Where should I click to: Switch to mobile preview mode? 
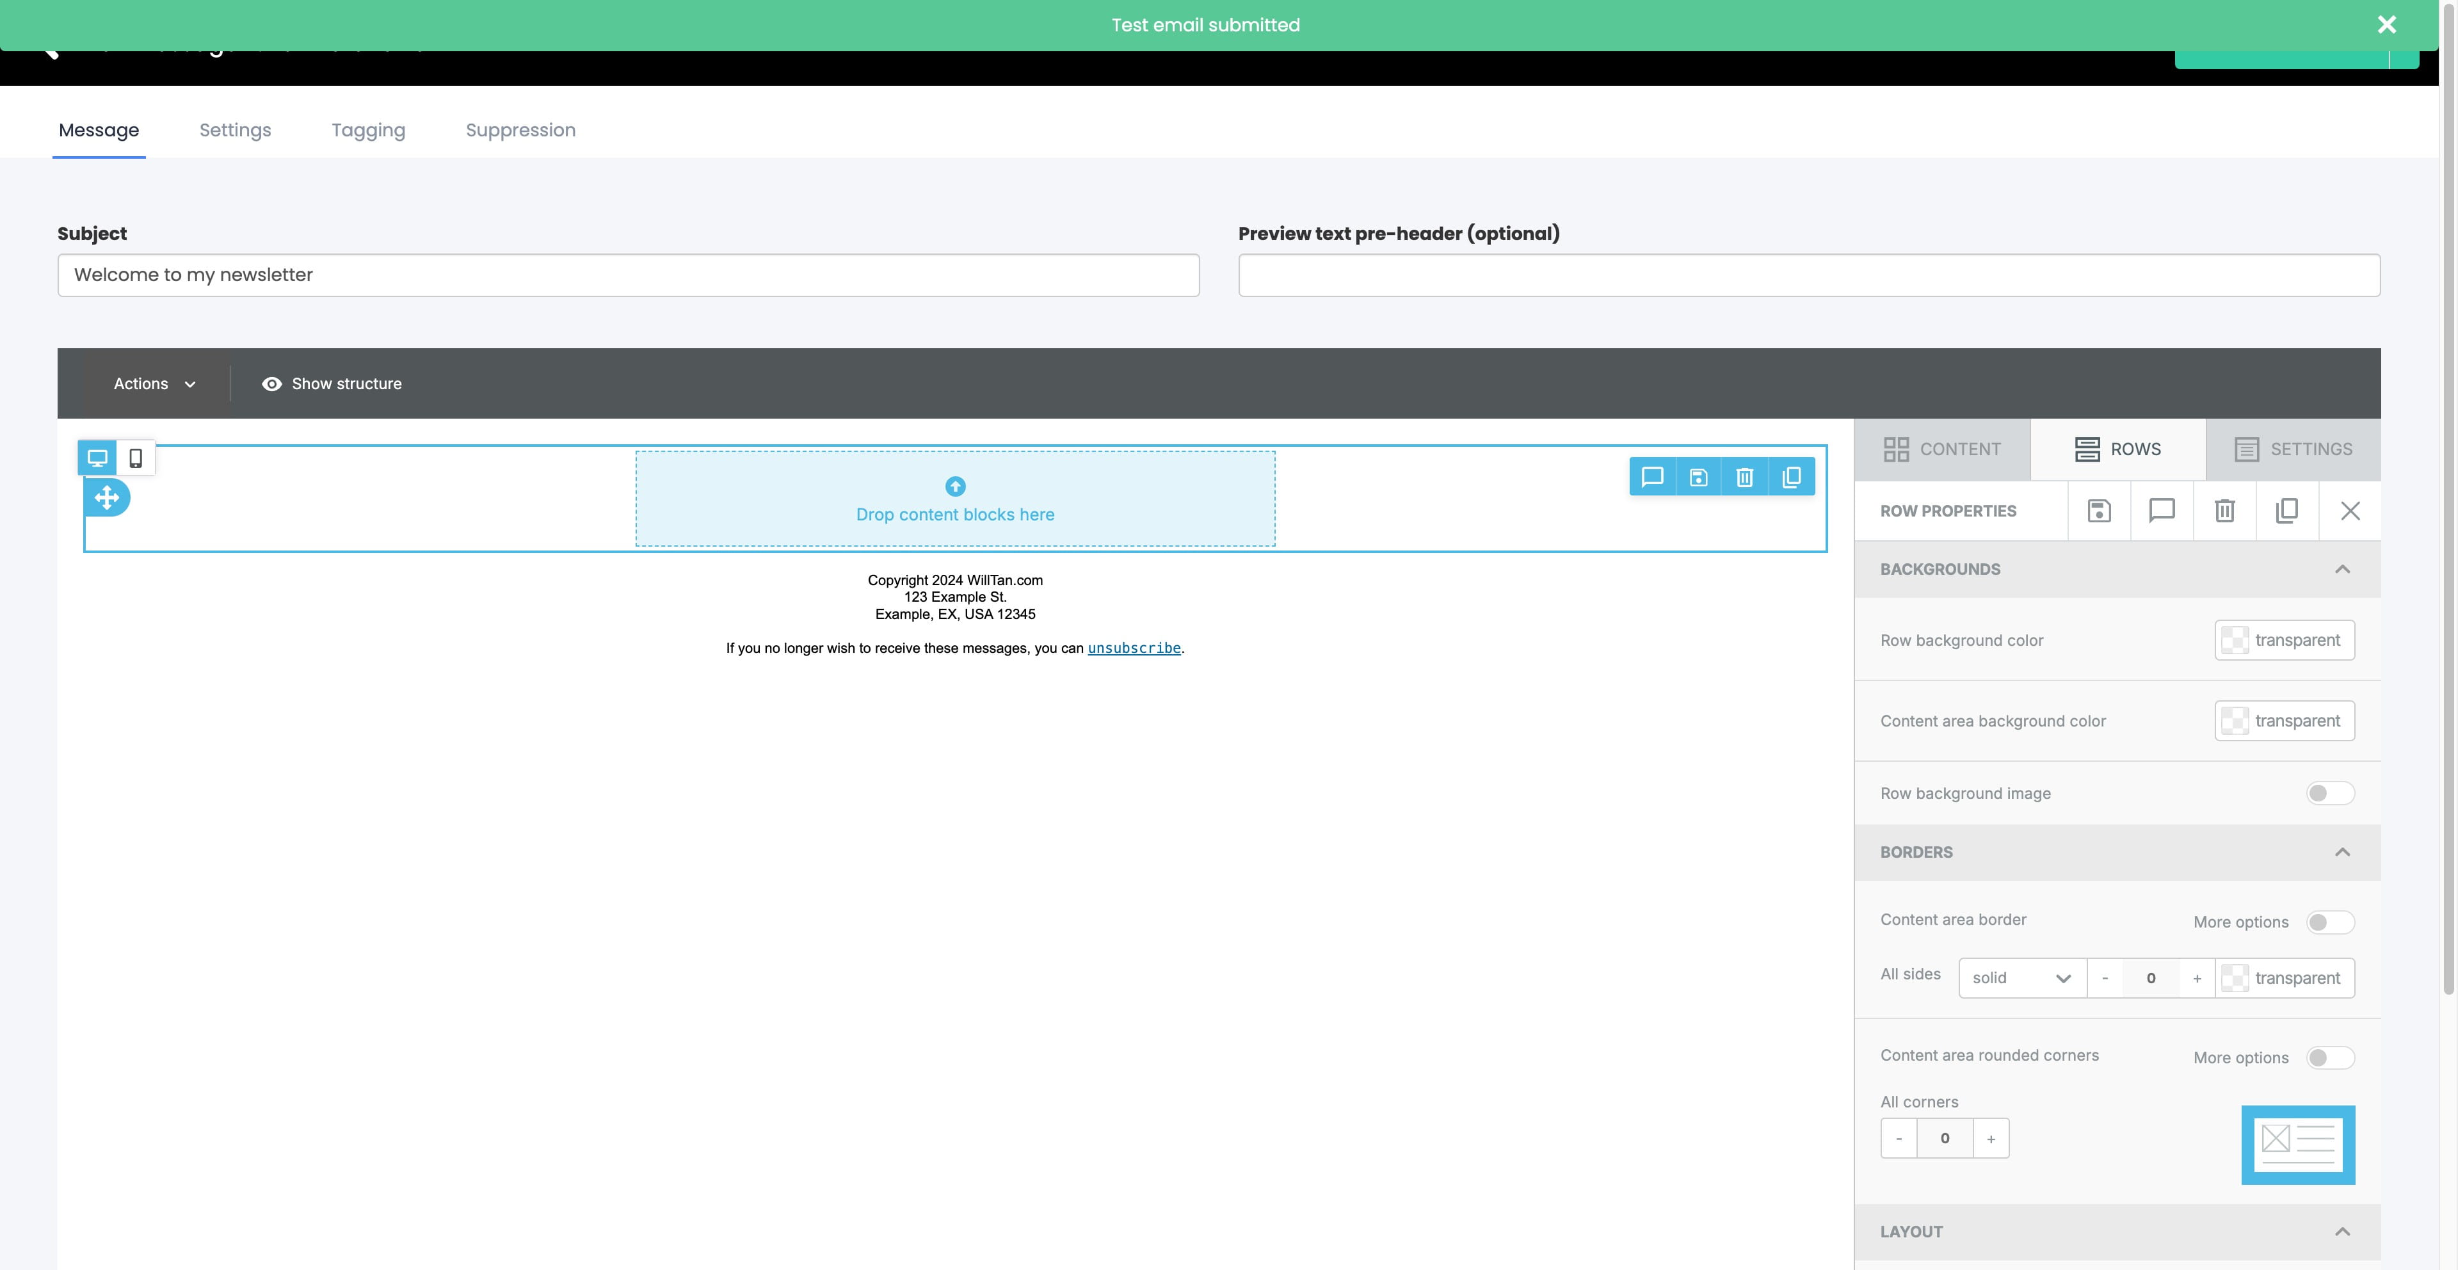(x=136, y=457)
